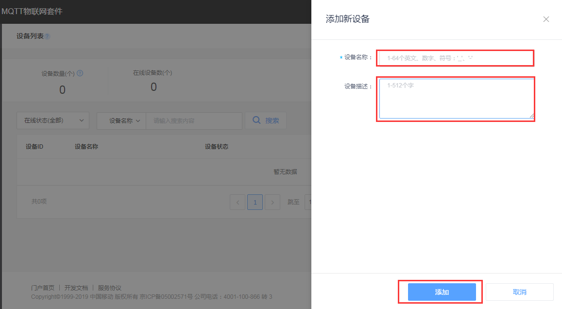Click the 设备ID column header
The width and height of the screenshot is (562, 309).
coord(34,147)
